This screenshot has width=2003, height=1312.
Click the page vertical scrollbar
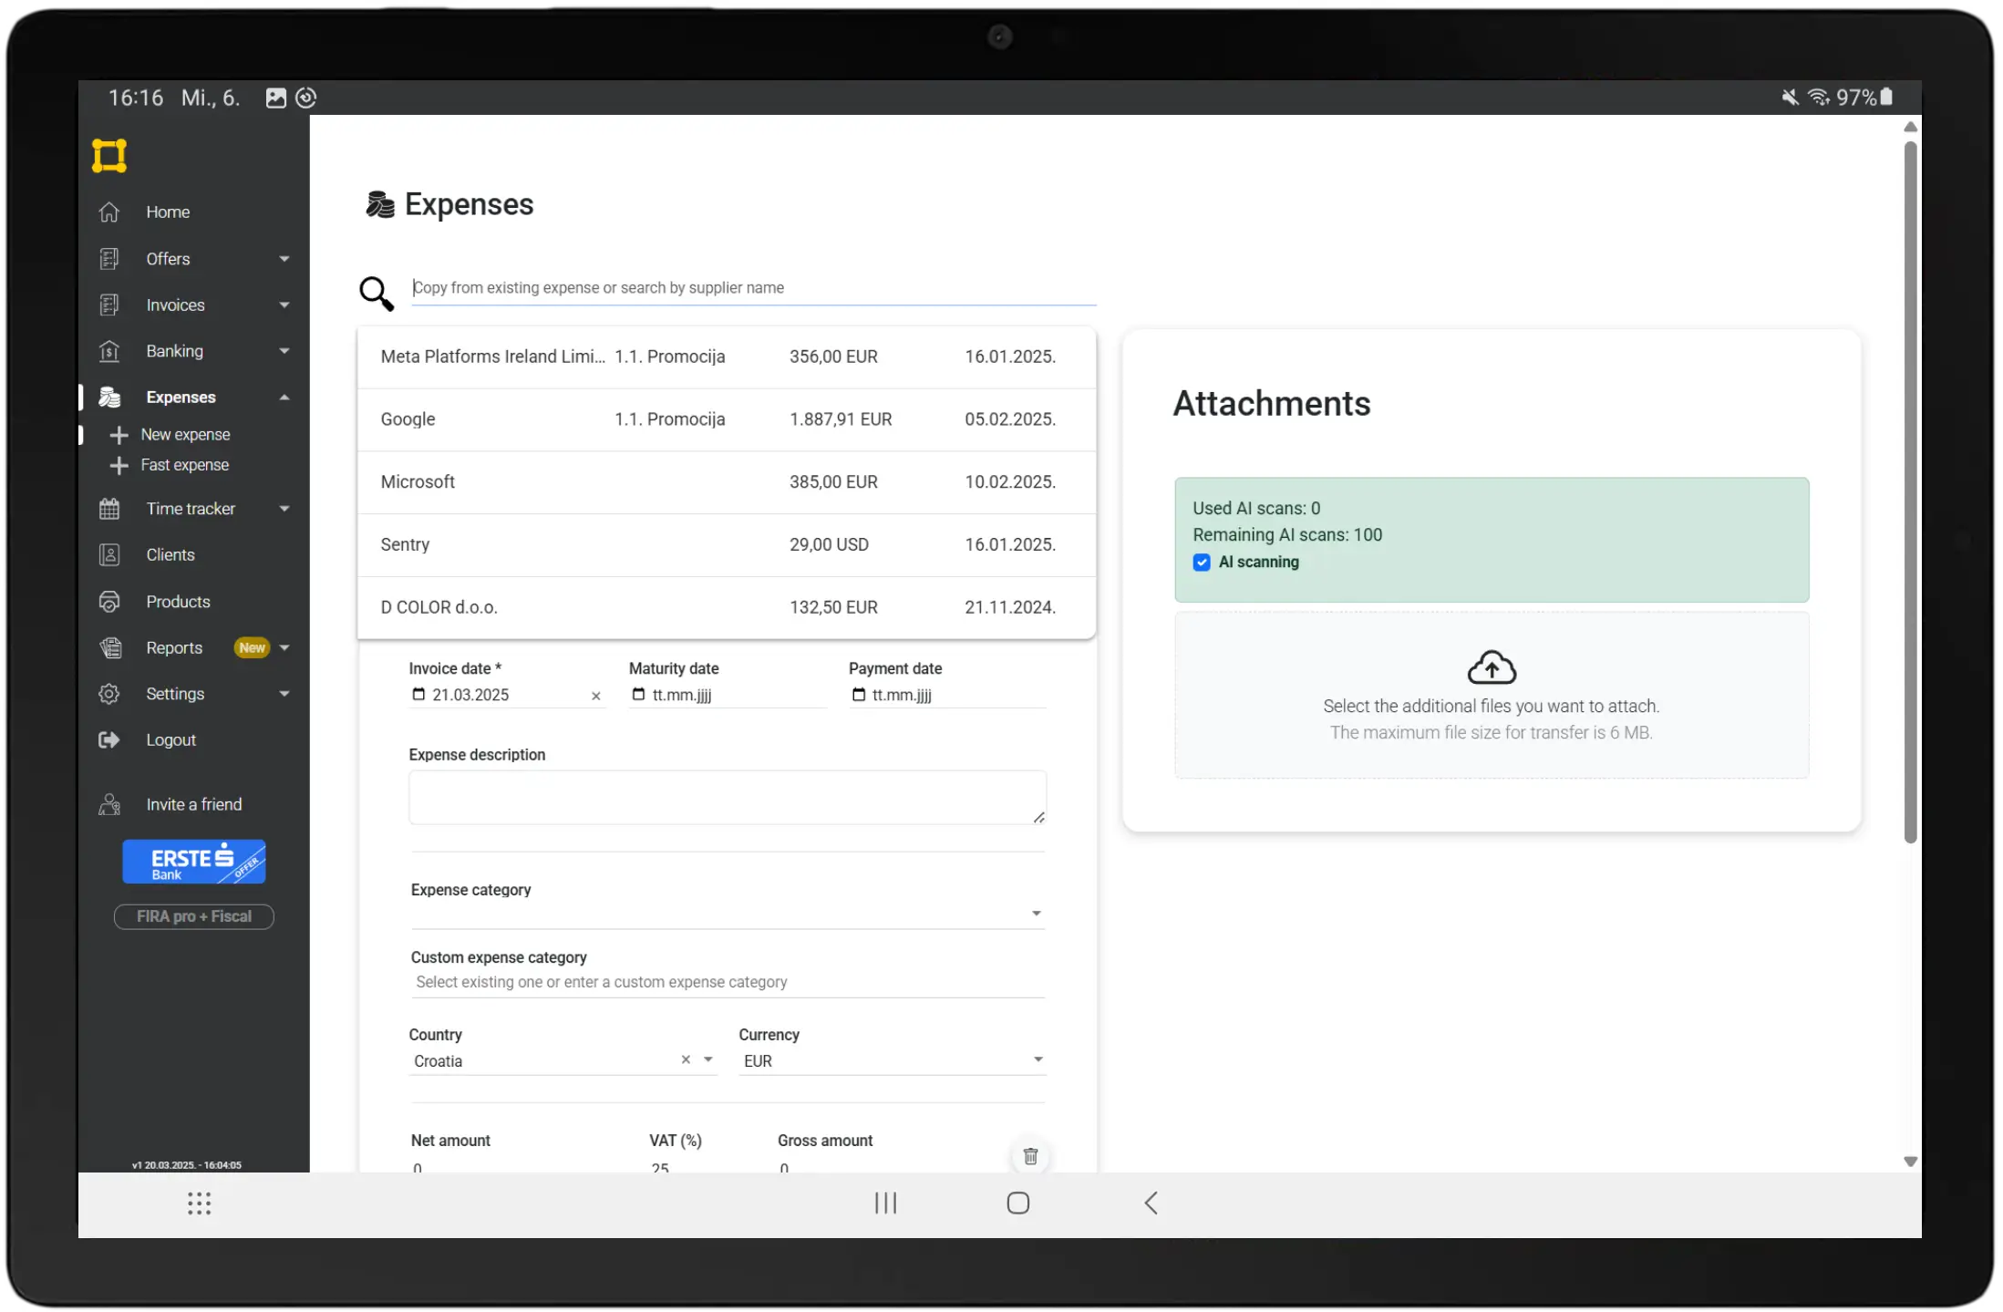tap(1910, 492)
